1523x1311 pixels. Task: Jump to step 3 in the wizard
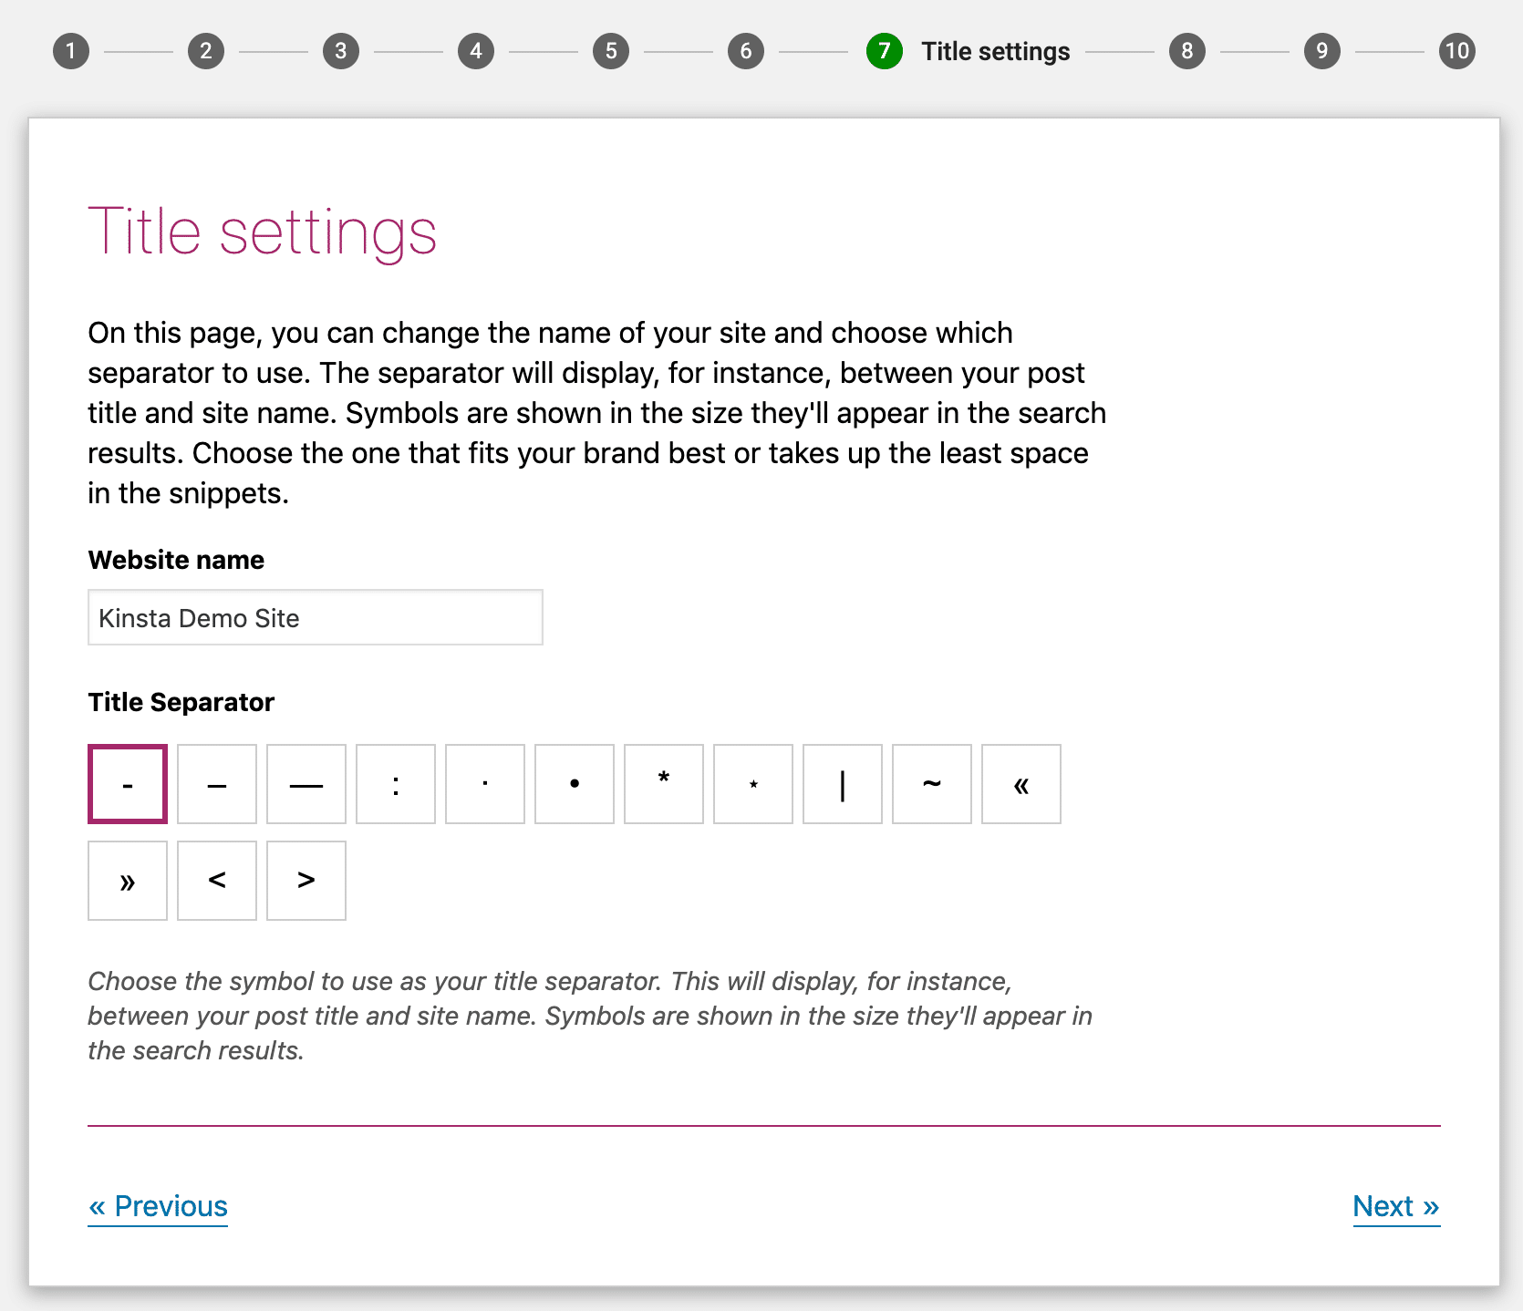(341, 51)
